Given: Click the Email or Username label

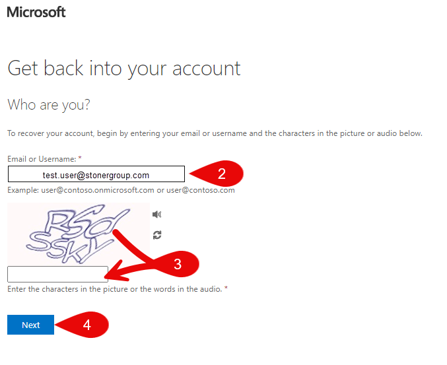Looking at the screenshot, I should pyautogui.click(x=42, y=159).
